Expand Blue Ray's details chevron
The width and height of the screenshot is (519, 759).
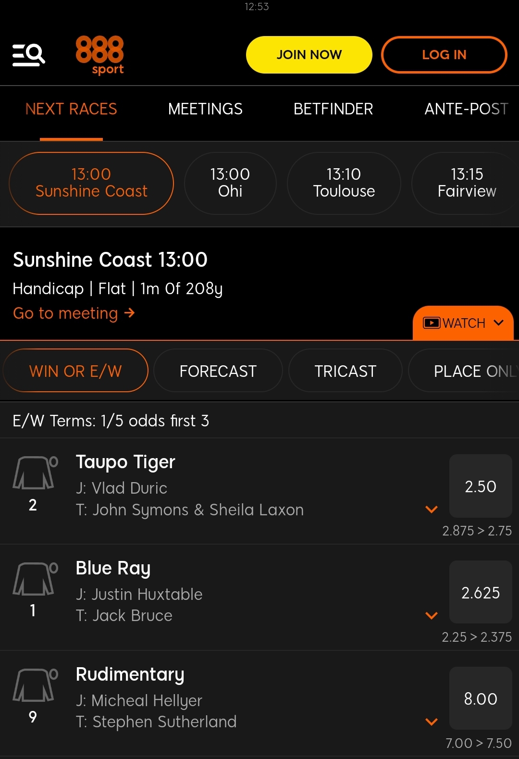[431, 616]
